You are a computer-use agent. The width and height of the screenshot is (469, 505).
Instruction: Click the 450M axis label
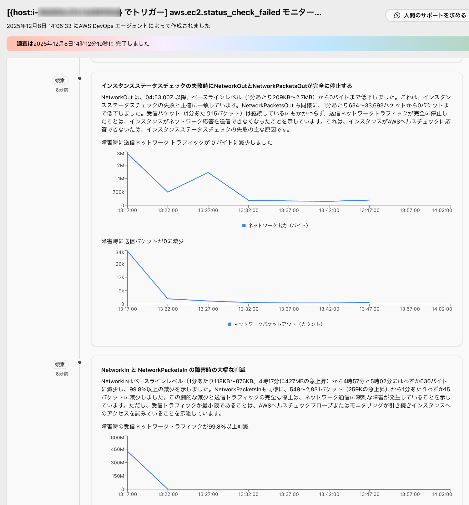[118, 449]
